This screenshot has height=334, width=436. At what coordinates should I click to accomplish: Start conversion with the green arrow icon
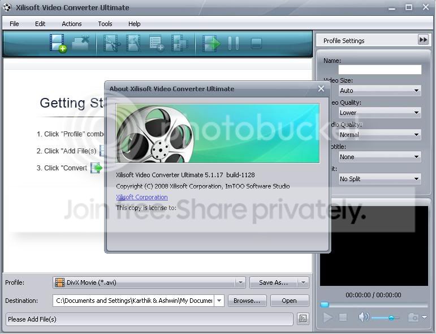(x=211, y=43)
